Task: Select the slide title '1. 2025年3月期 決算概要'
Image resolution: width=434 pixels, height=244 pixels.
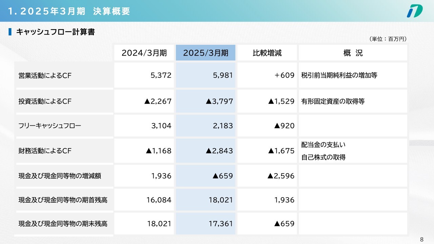Action: pos(69,11)
